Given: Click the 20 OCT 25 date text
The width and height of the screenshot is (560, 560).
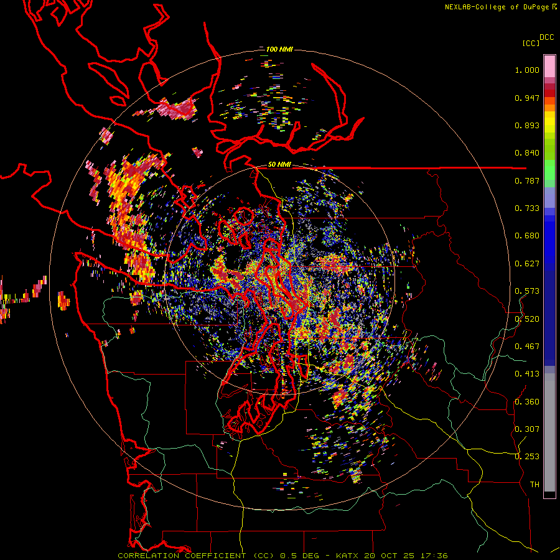Looking at the screenshot, I should [x=389, y=556].
